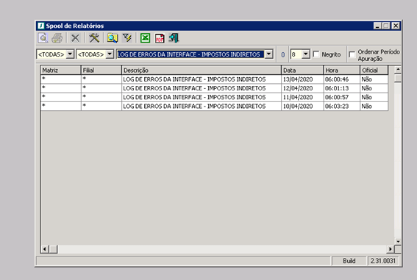Click the horizontal scrollbar right arrow
The height and width of the screenshot is (280, 417).
(390, 249)
